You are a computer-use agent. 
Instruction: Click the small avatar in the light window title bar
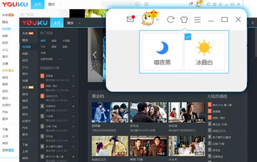click(x=199, y=3)
